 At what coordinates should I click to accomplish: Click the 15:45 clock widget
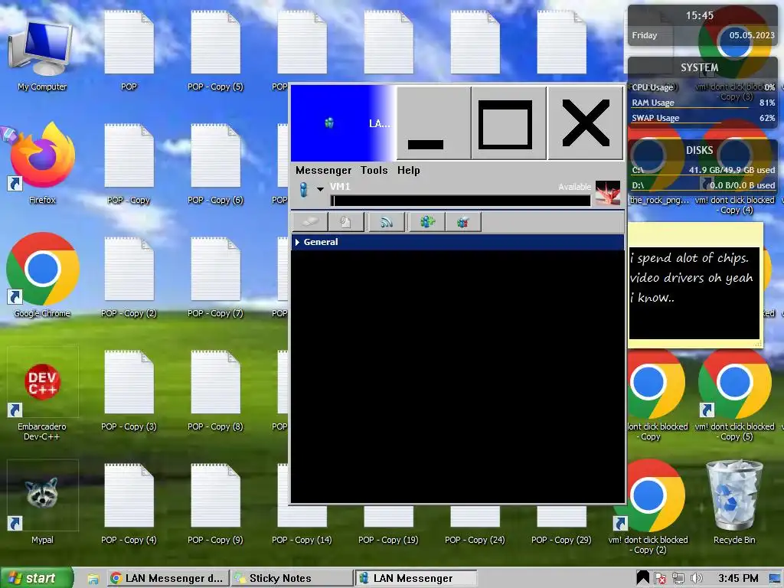(700, 15)
